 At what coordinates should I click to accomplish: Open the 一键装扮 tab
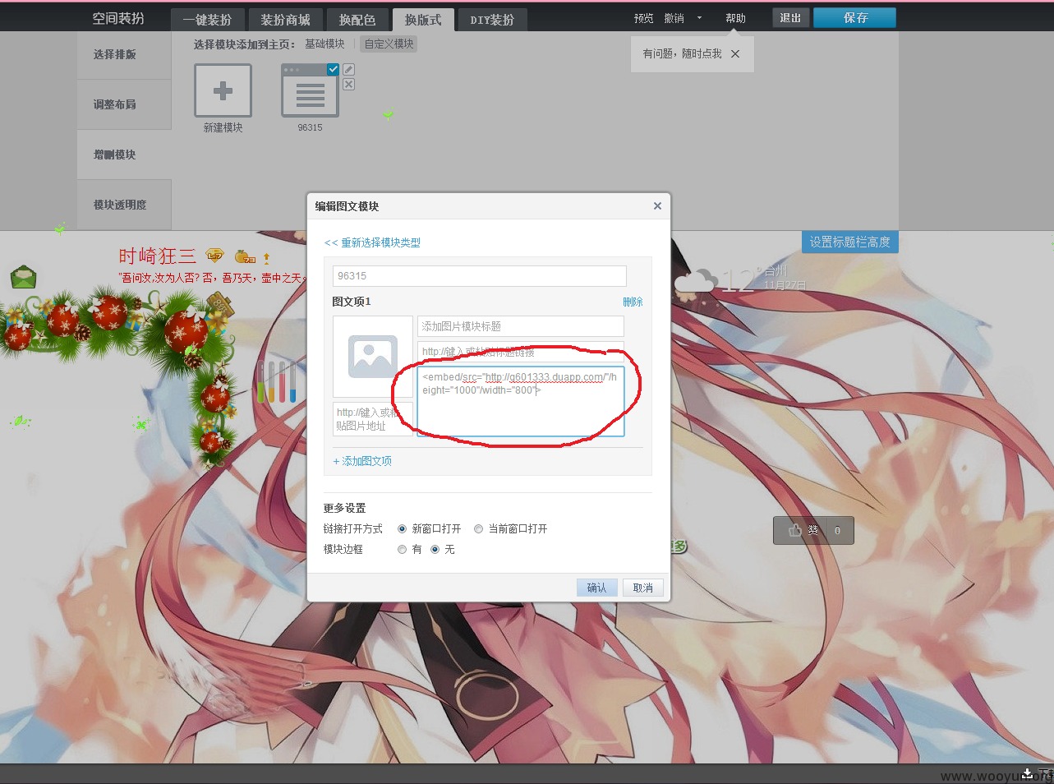pyautogui.click(x=207, y=20)
